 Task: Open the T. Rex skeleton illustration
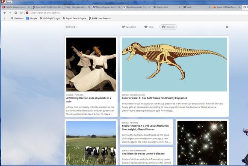174,65
